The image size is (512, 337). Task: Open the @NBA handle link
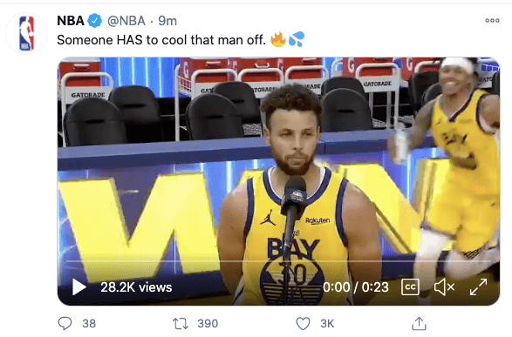pos(126,21)
